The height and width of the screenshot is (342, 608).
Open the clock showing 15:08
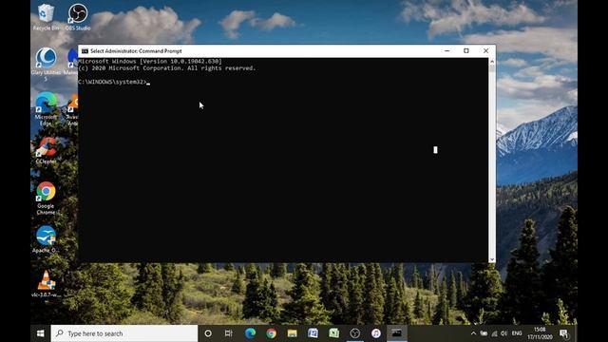point(540,333)
